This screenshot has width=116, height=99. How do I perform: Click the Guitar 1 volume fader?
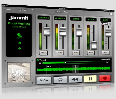coord(47,31)
